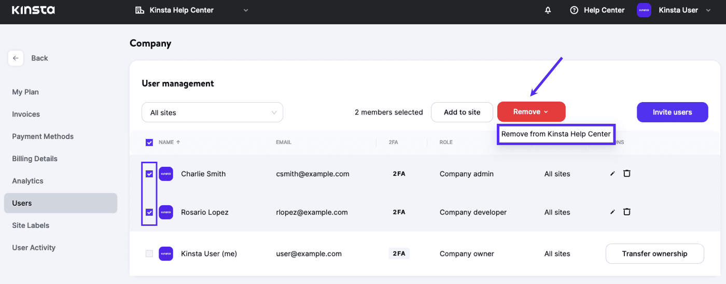Screen dimensions: 726x284
Task: Click the Company admin role text
Action: [x=467, y=174]
